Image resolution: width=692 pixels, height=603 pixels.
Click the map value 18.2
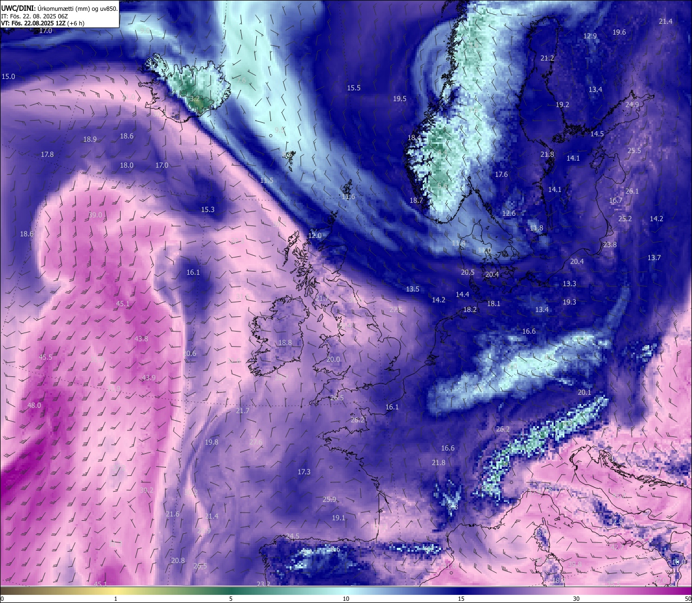pos(470,310)
